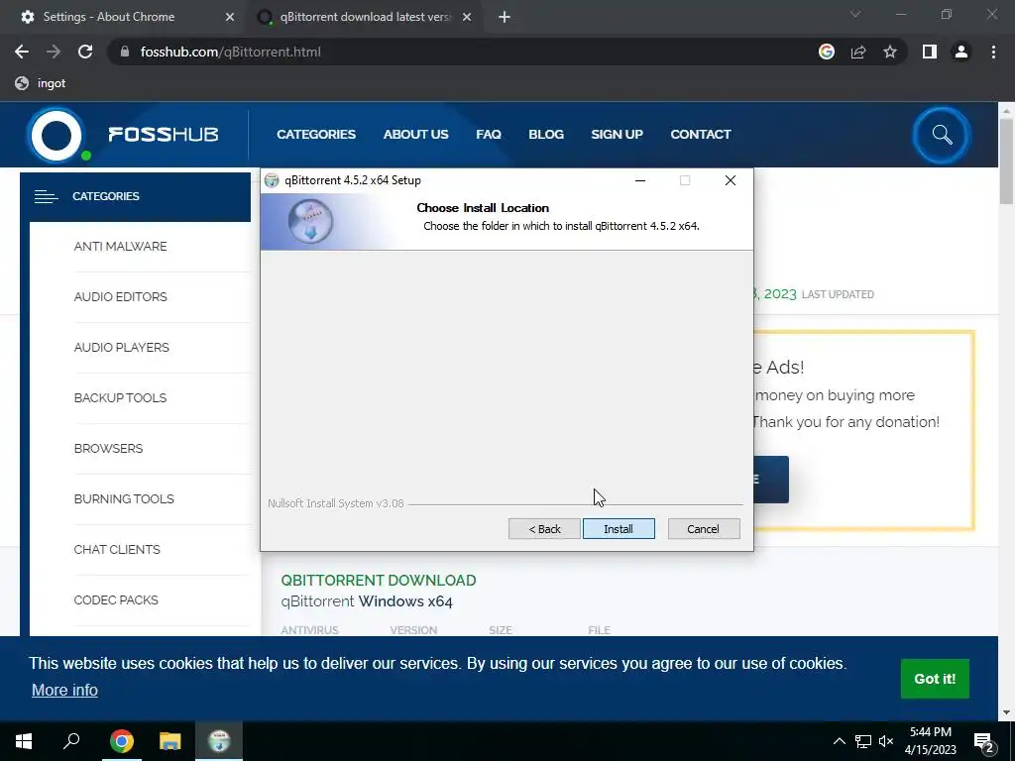Close the qBittorrent Setup window
The image size is (1015, 761).
(x=731, y=180)
